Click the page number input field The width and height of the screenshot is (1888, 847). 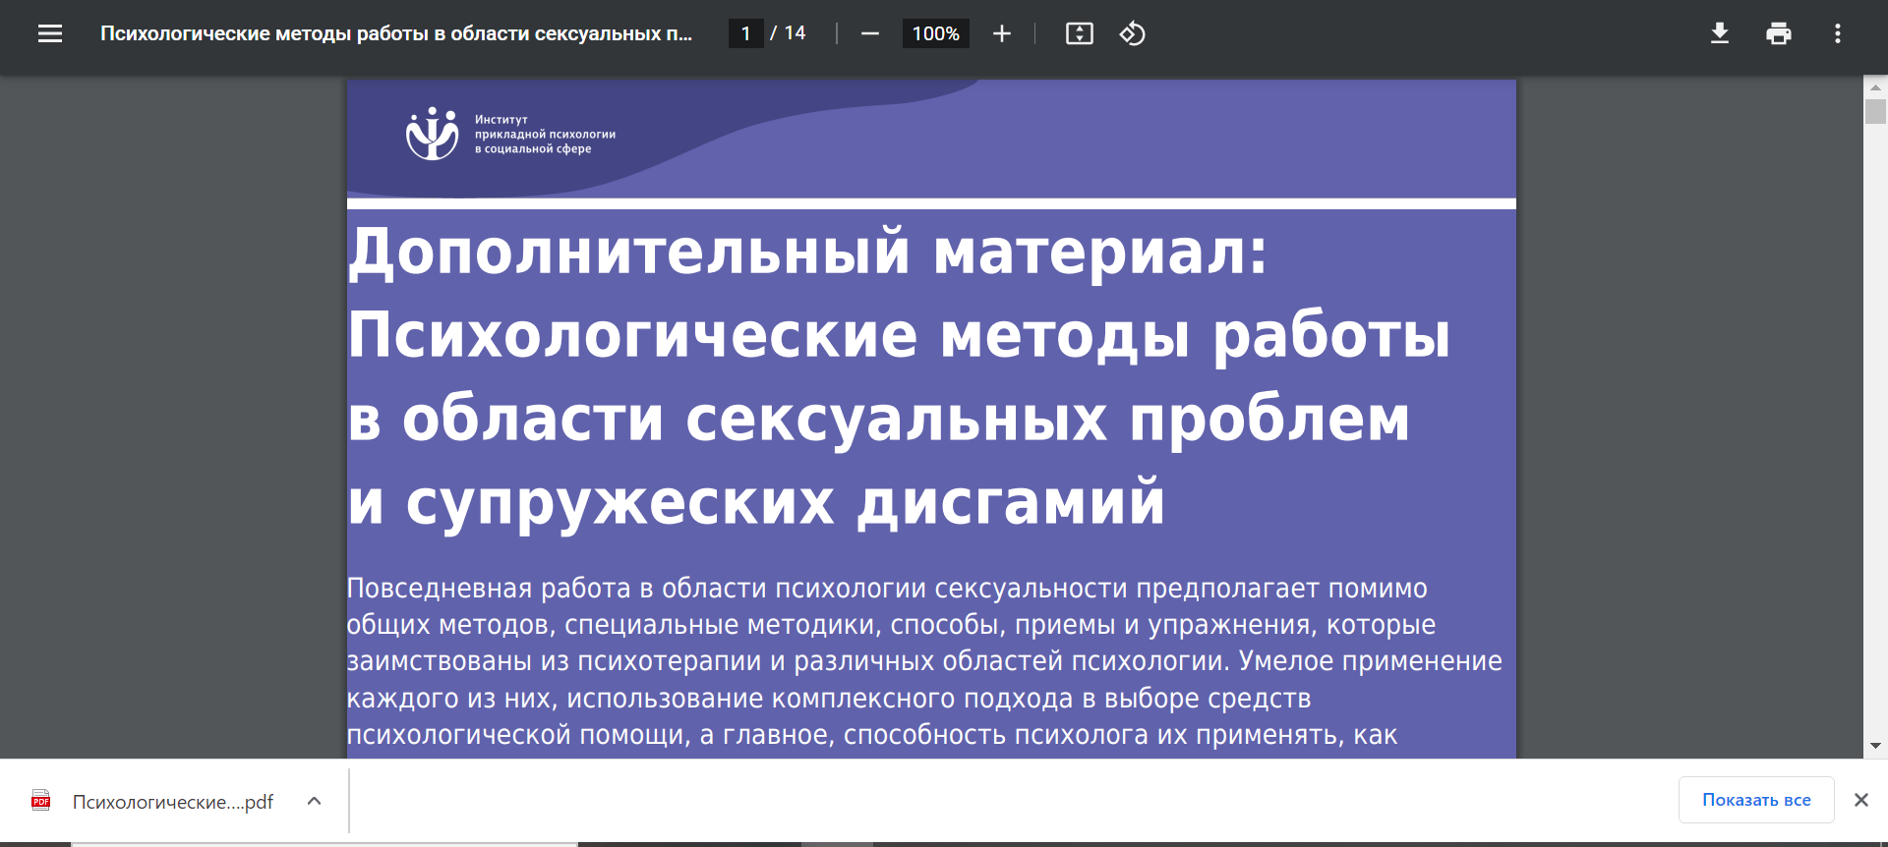(x=746, y=33)
